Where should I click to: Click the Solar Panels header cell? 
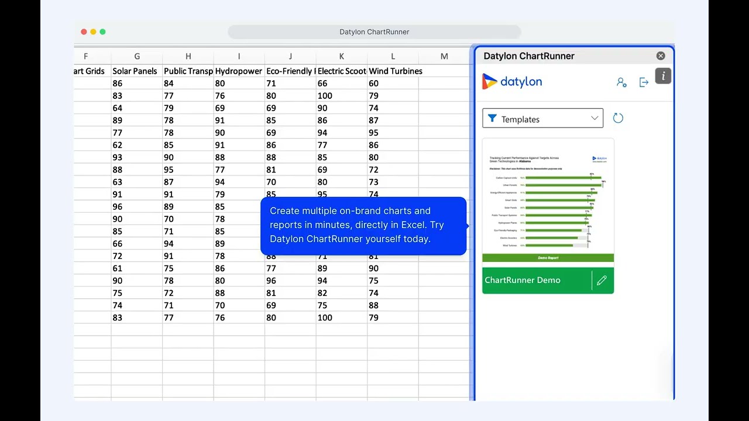[x=137, y=71]
